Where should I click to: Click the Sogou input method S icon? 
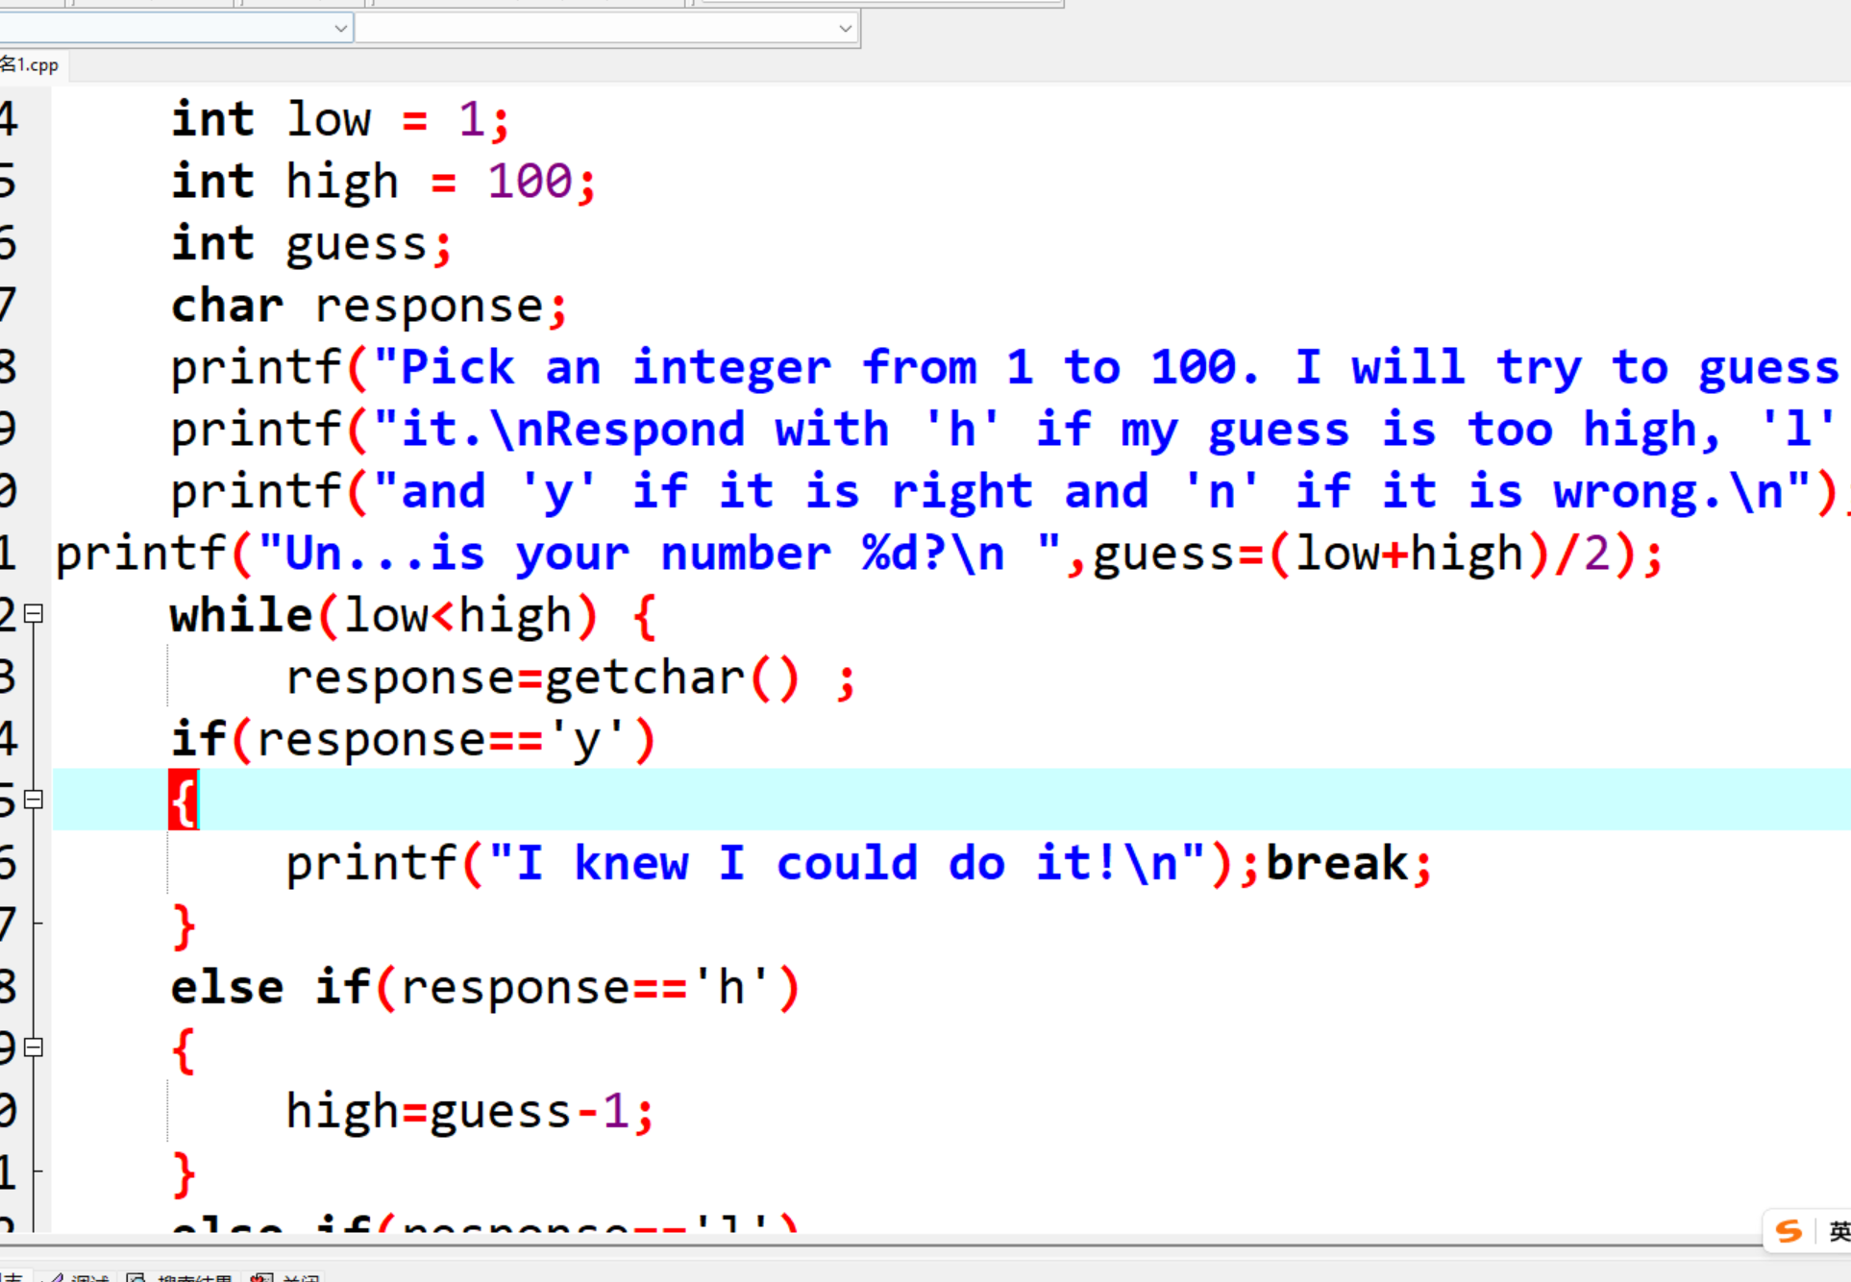(1788, 1231)
